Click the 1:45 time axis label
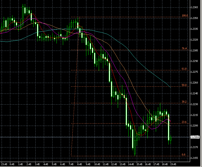Viewport: 202px width, 167px height. 21,164
